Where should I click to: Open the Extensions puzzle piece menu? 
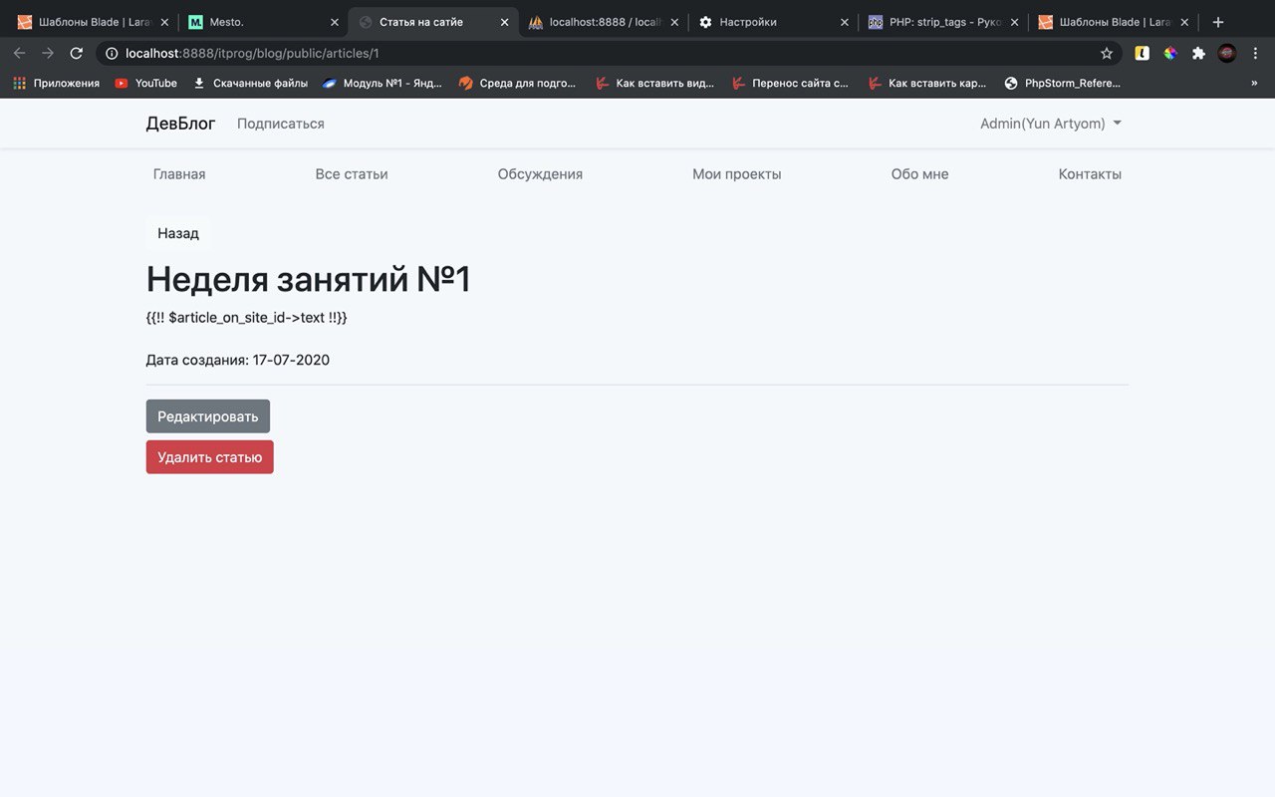tap(1198, 53)
